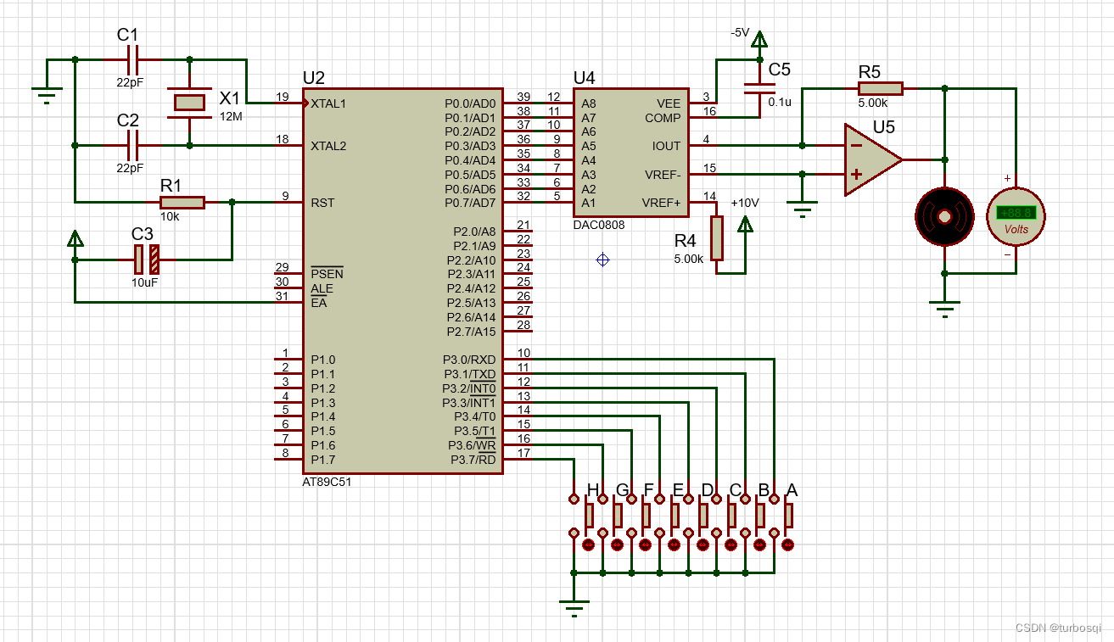The image size is (1114, 642).
Task: Click the IOUT pin label on U4
Action: click(666, 146)
